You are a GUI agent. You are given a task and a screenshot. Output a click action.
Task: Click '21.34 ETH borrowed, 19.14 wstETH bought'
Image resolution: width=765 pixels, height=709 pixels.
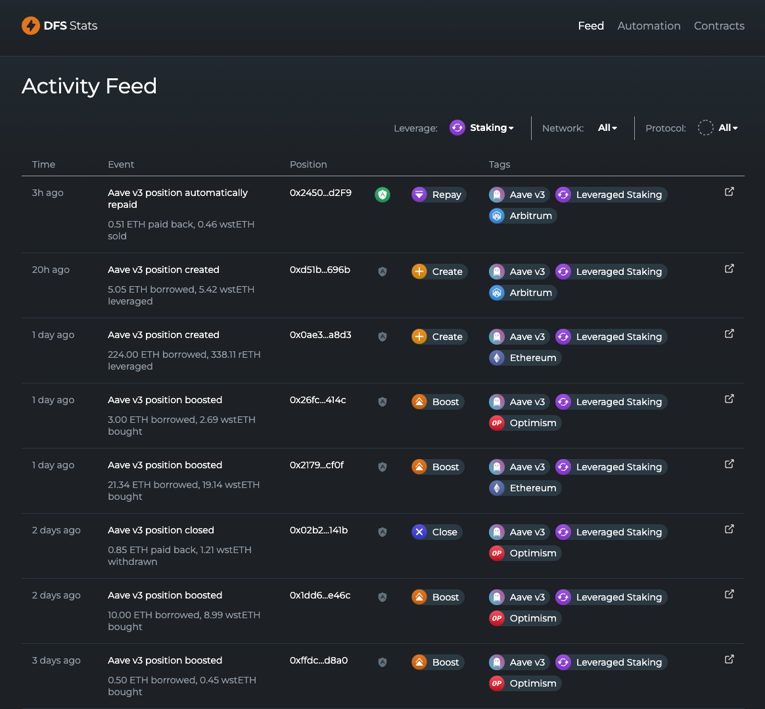click(183, 490)
